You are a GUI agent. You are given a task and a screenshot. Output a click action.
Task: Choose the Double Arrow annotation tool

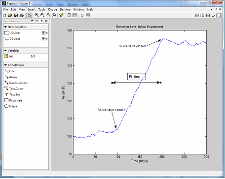pos(16,83)
